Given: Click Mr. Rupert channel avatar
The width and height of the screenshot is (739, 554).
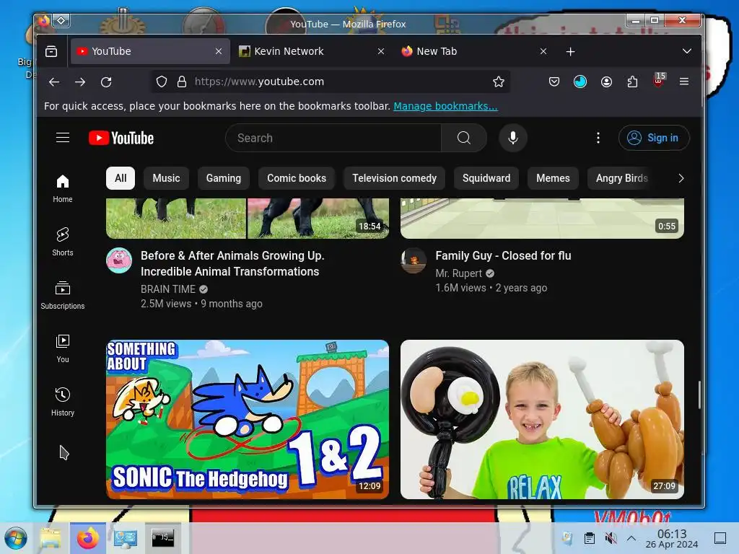Looking at the screenshot, I should coord(414,260).
